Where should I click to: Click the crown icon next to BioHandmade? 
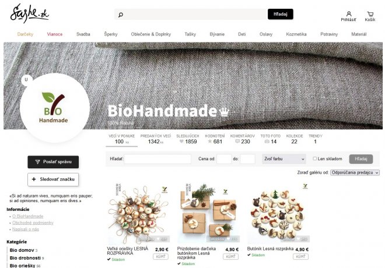[224, 112]
